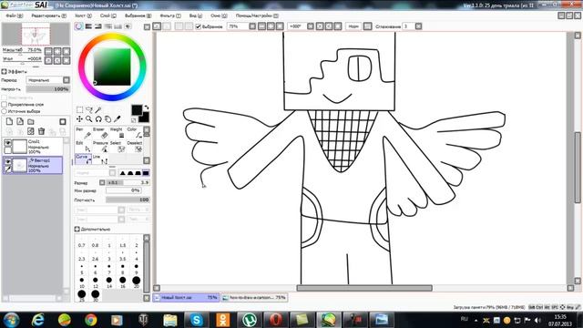Expand the Эффекты section
The height and width of the screenshot is (328, 583).
click(4, 71)
